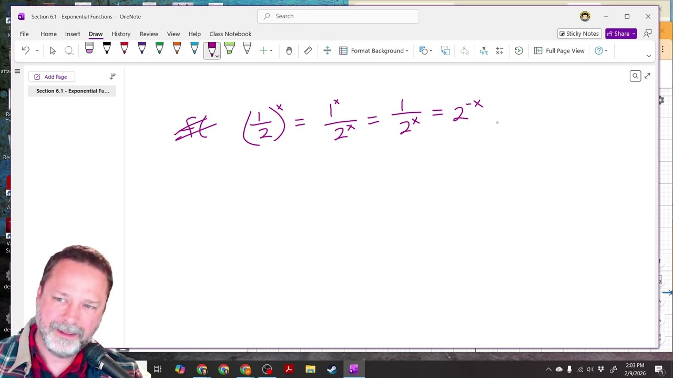The width and height of the screenshot is (673, 378).
Task: Pick the light blue pen
Action: [x=195, y=49]
